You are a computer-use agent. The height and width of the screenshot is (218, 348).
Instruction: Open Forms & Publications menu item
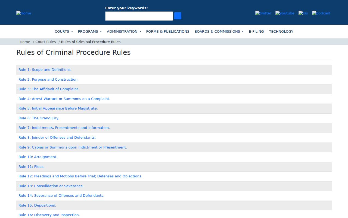(168, 31)
